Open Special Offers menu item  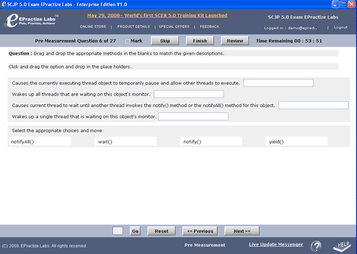pyautogui.click(x=174, y=26)
